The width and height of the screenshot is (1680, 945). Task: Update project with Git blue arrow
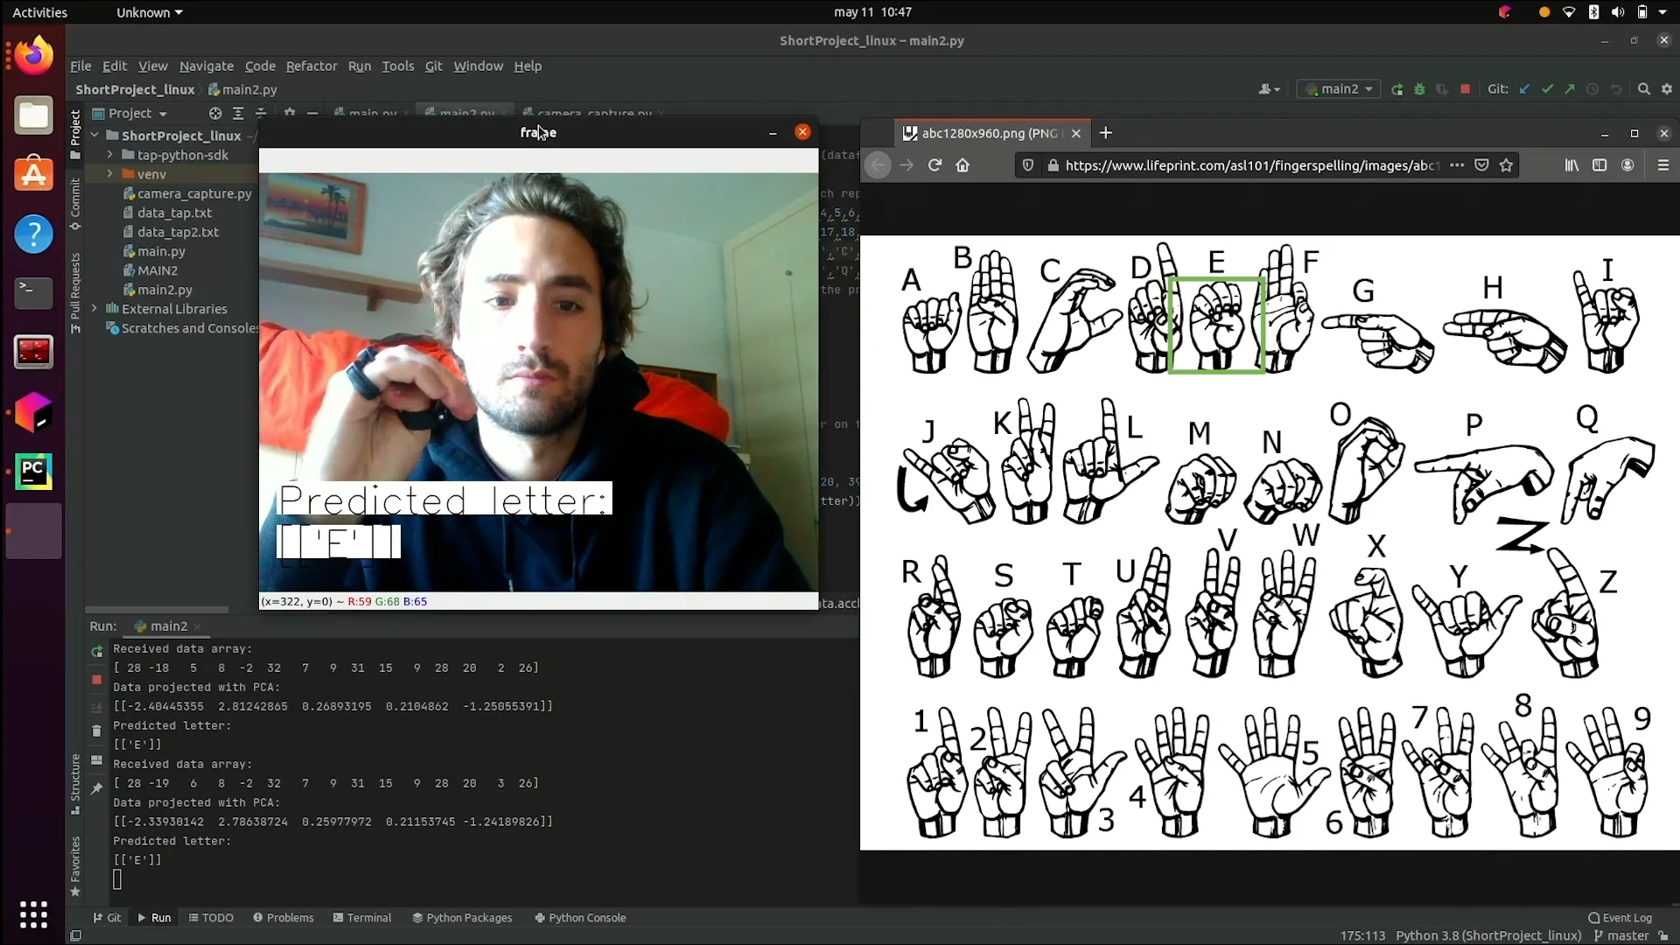tap(1525, 89)
